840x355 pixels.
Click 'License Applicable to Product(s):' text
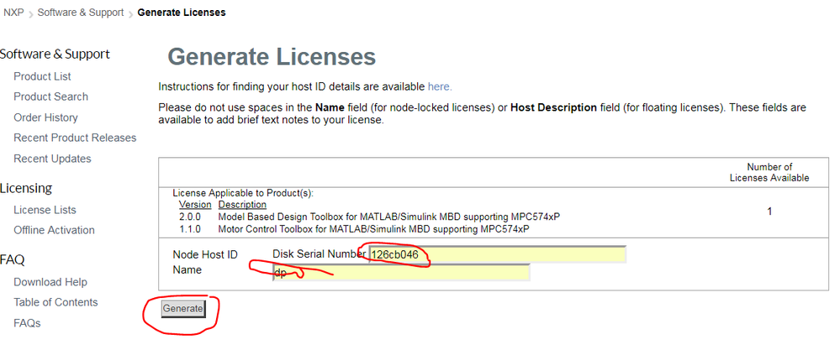(x=243, y=194)
